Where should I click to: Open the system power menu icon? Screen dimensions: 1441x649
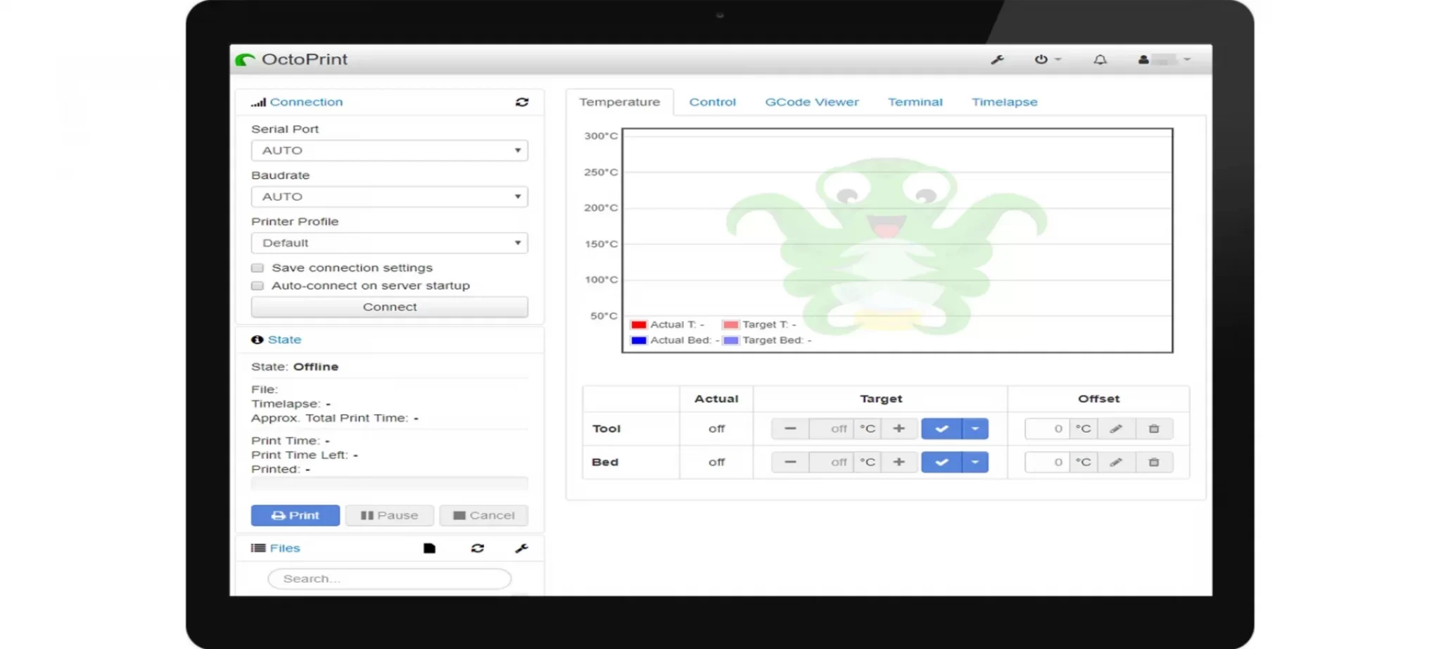(1047, 60)
